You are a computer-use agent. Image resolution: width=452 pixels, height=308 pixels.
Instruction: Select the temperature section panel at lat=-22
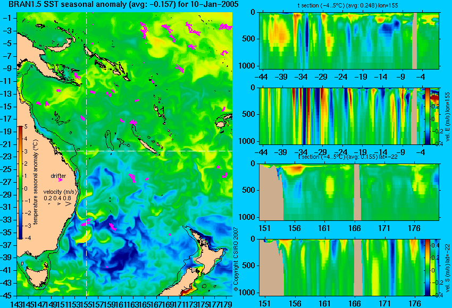349,192
